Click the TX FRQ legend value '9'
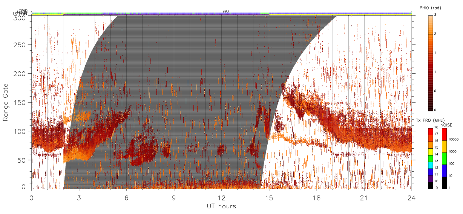This screenshot has width=463, height=214. pos(437,188)
